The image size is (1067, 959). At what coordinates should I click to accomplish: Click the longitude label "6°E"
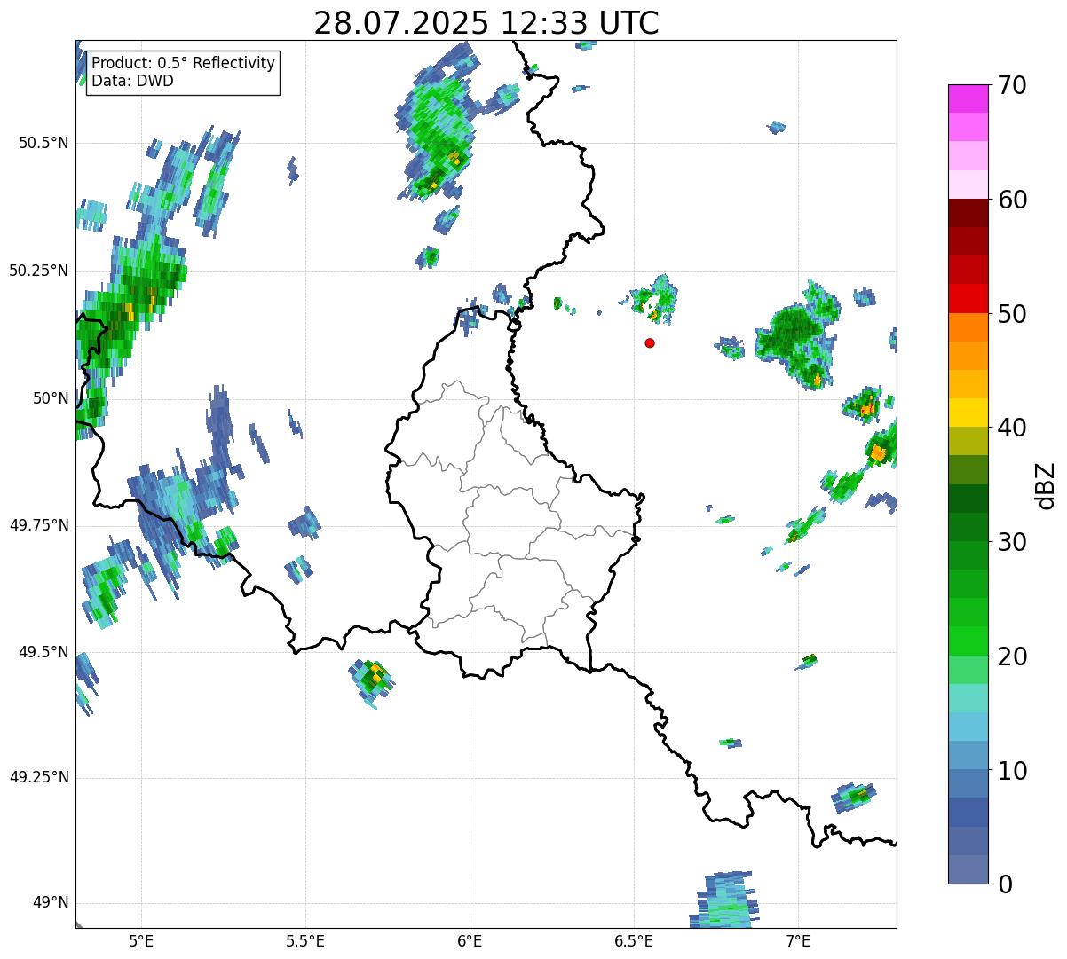(x=470, y=940)
